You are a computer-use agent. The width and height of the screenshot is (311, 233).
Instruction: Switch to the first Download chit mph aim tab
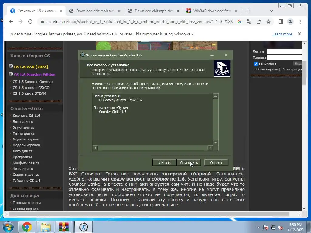[95, 11]
